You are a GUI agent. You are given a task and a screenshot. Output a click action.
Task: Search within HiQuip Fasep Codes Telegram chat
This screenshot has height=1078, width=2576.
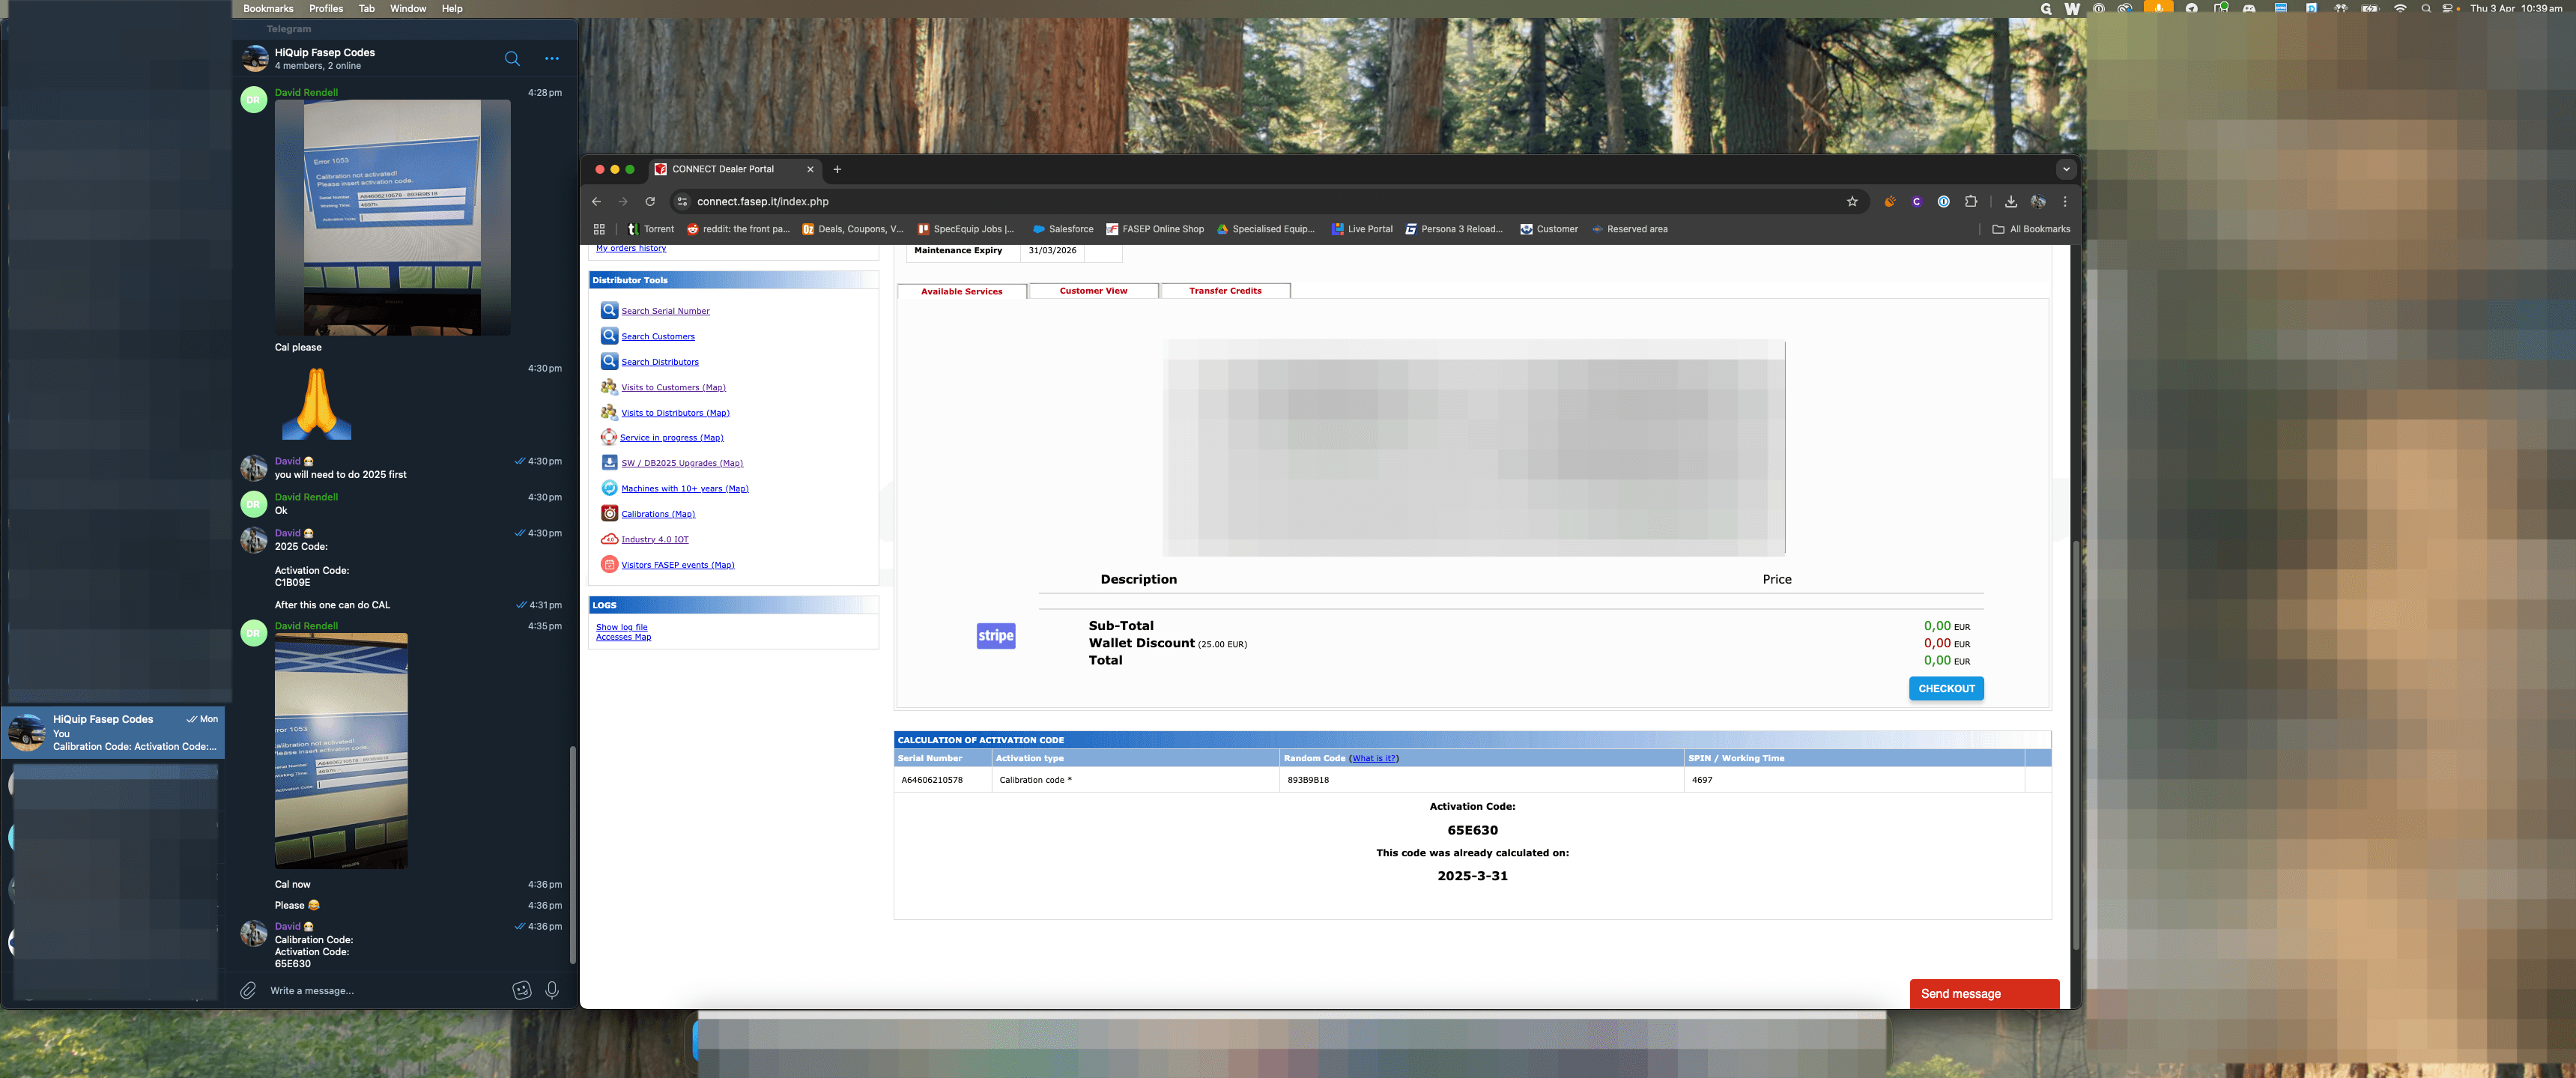[512, 59]
